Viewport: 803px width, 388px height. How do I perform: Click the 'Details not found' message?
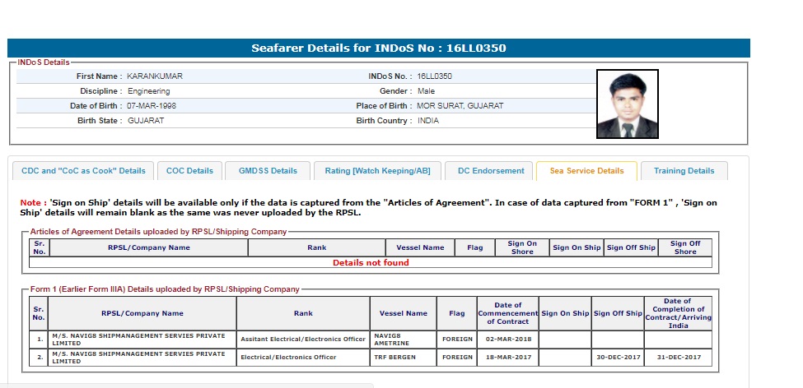371,263
